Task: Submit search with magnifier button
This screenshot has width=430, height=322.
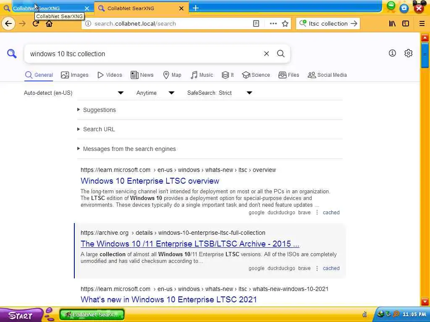Action: click(x=281, y=54)
